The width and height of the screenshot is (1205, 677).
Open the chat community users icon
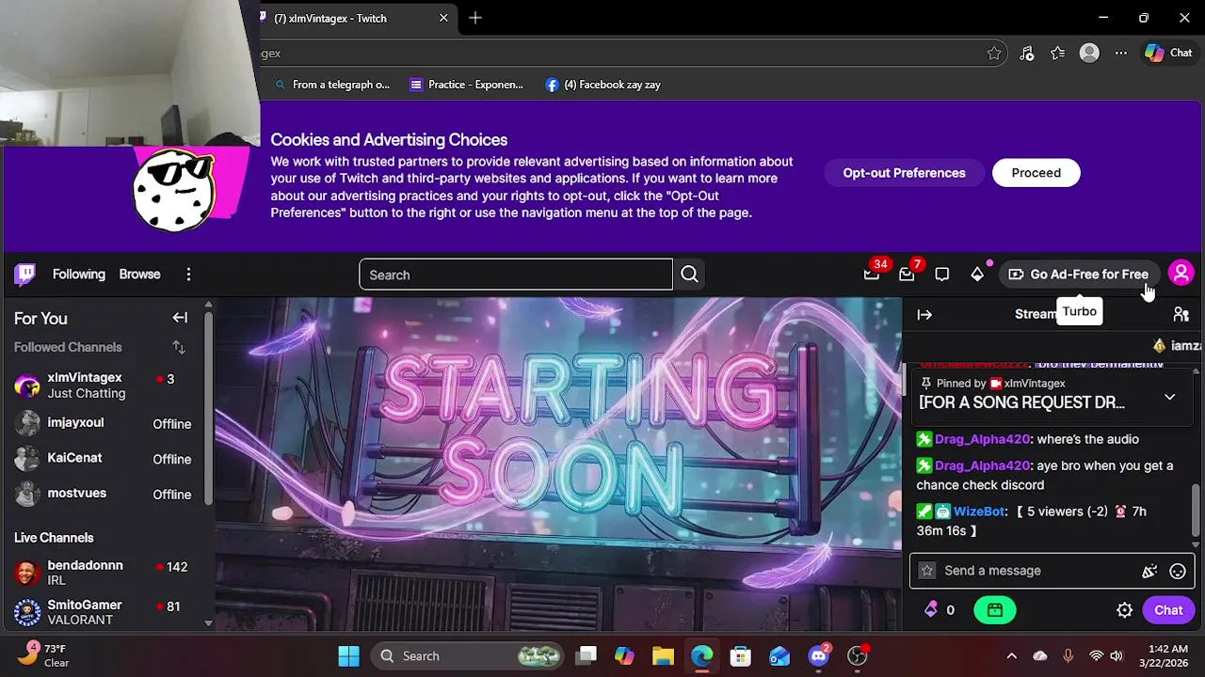[1181, 315]
